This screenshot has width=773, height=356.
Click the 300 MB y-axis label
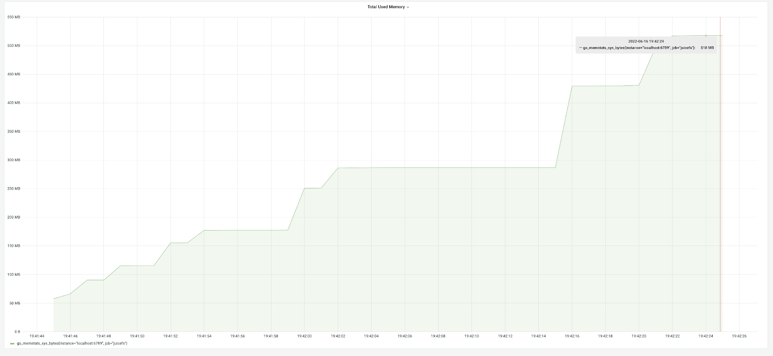[x=14, y=160]
